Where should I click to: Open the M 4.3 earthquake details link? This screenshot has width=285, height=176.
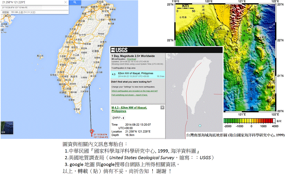129,109
